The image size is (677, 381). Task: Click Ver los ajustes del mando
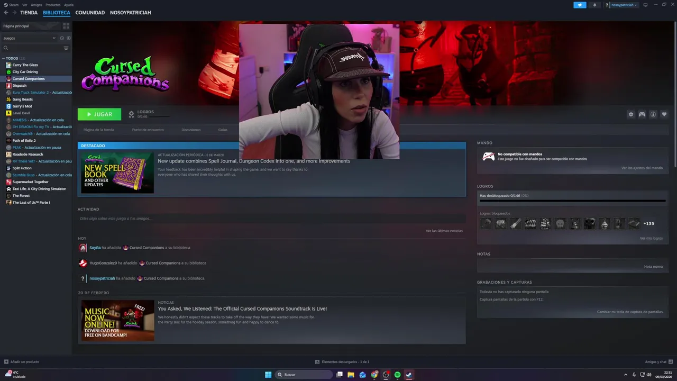(x=642, y=168)
